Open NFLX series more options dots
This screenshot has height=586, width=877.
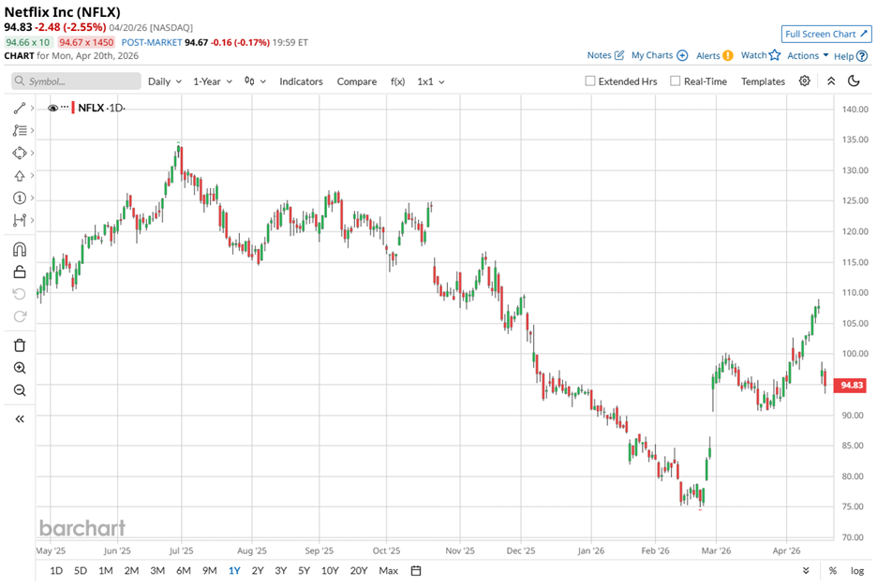click(65, 108)
